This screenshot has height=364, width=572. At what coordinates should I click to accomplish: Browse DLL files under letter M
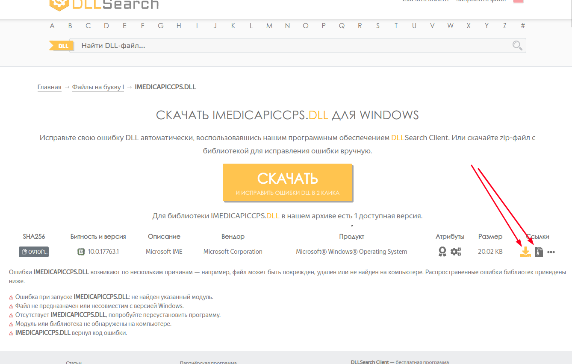pos(269,26)
